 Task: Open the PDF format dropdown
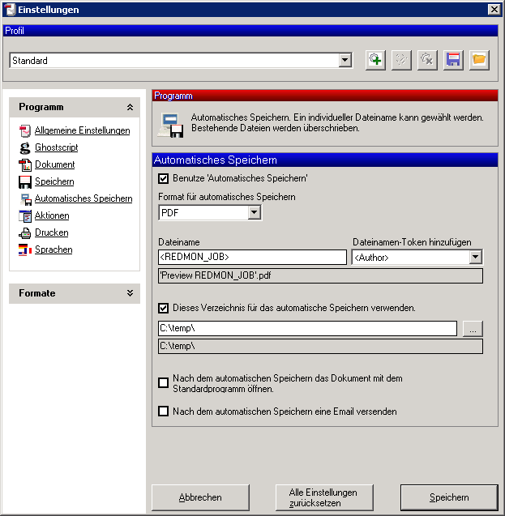tap(255, 212)
